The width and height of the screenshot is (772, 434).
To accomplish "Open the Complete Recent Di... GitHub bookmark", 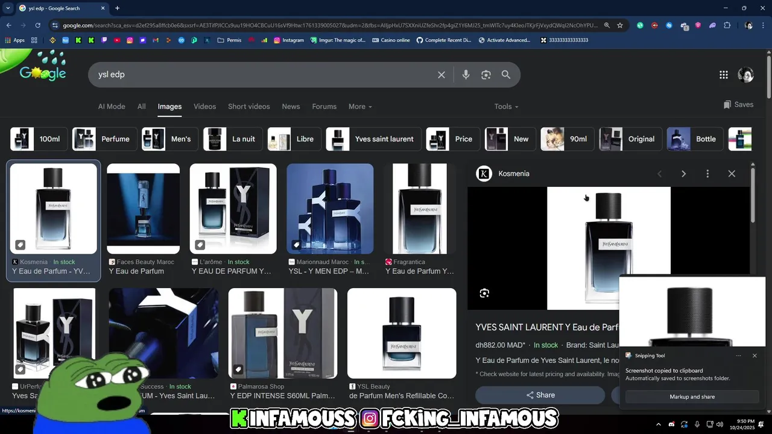I will click(x=444, y=40).
